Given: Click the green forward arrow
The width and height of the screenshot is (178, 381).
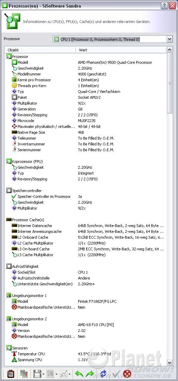Looking at the screenshot, I should 90,373.
